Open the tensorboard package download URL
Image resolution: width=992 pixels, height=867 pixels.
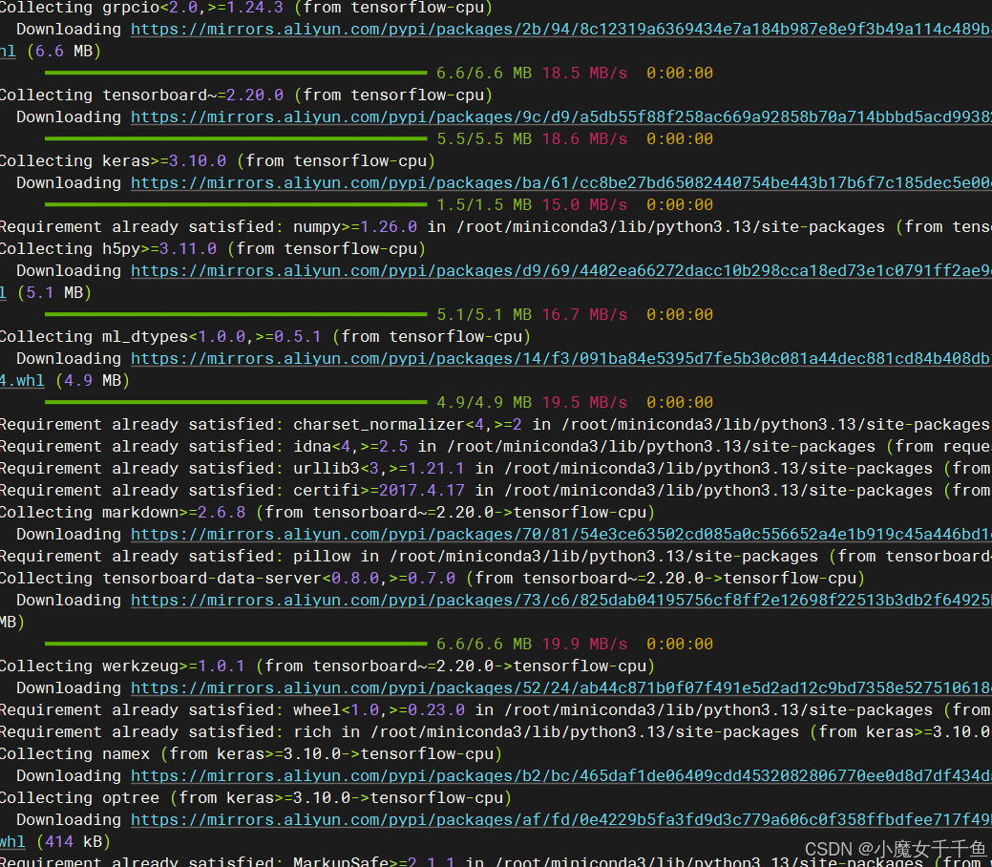pyautogui.click(x=561, y=117)
